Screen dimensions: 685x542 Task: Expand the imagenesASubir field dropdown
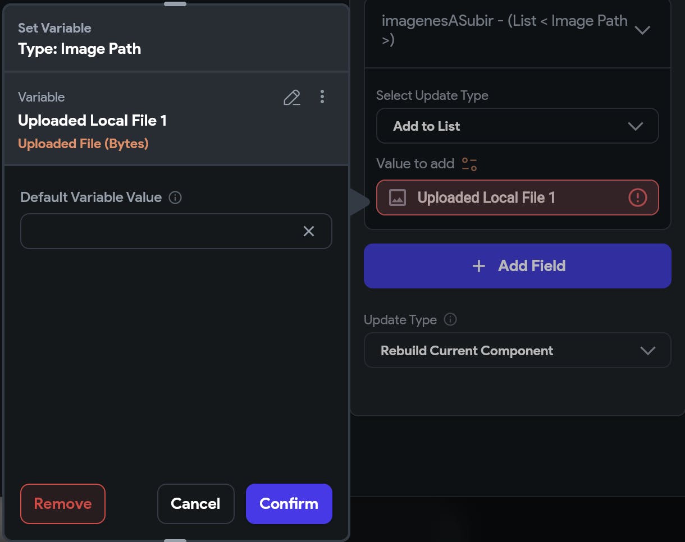642,30
